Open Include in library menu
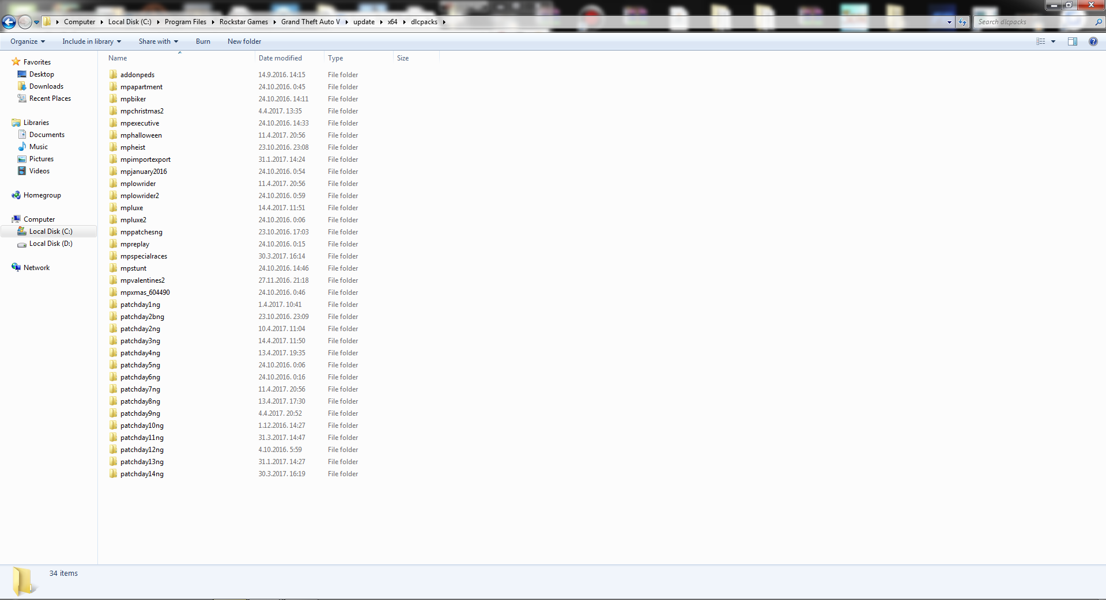1106x600 pixels. pos(92,41)
